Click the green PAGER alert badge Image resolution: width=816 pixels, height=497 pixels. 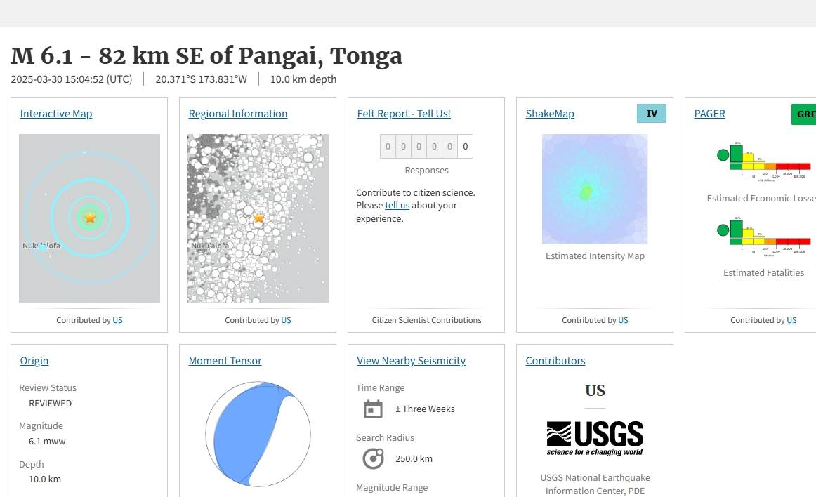pyautogui.click(x=803, y=114)
